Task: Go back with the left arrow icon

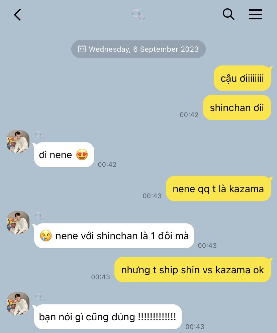Action: click(x=17, y=15)
